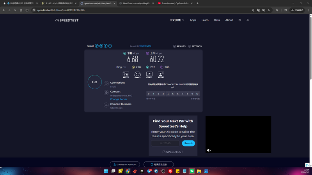
Task: Rate recommendation score 0
Action: click(x=149, y=94)
